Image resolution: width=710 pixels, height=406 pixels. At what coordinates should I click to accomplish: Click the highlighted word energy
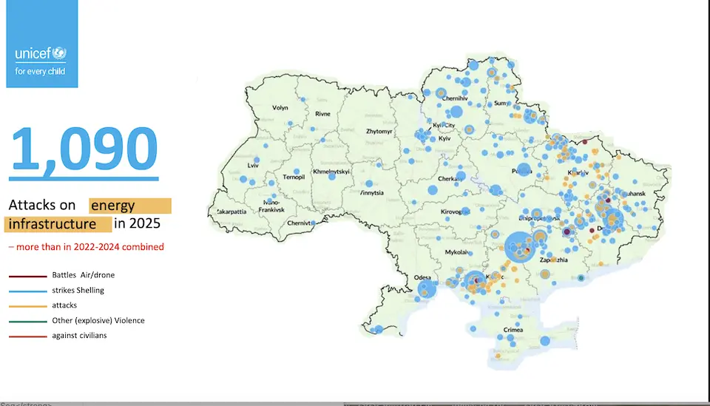coord(130,206)
